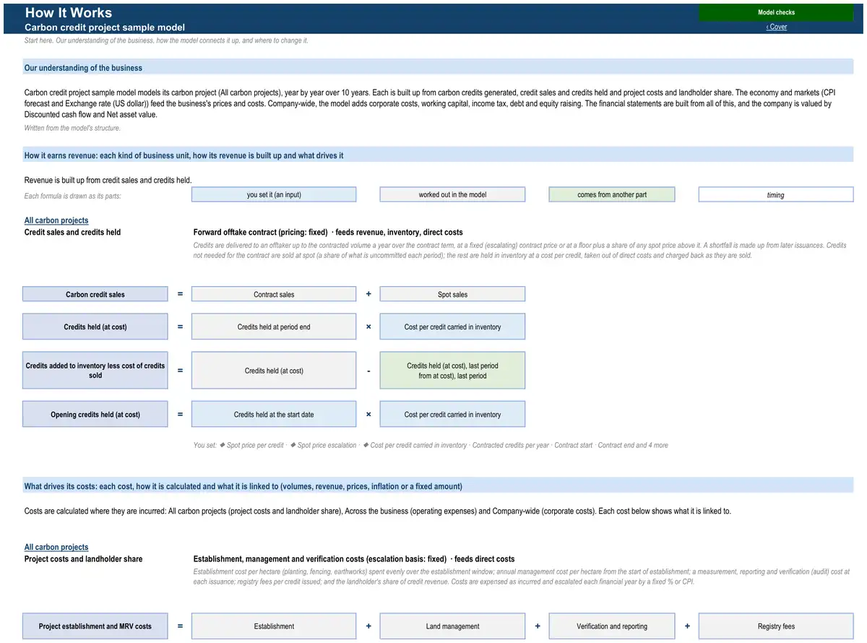Select the 'Our understanding of the business' header
867x643 pixels.
(438, 67)
